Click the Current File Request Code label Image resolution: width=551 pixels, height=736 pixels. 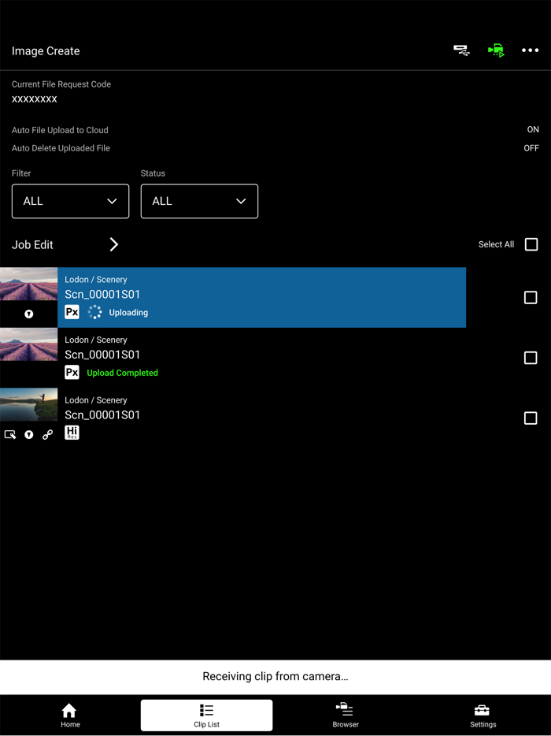coord(61,84)
